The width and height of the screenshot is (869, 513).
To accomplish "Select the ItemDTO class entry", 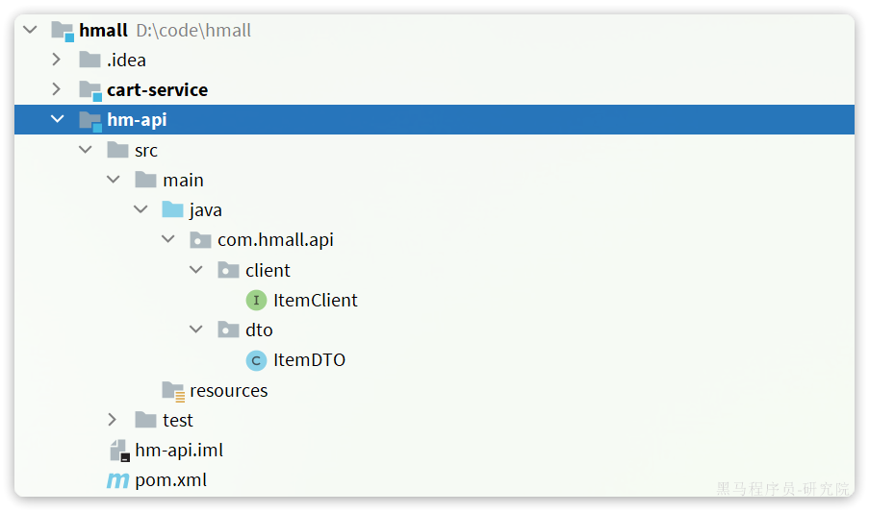I will [x=309, y=360].
